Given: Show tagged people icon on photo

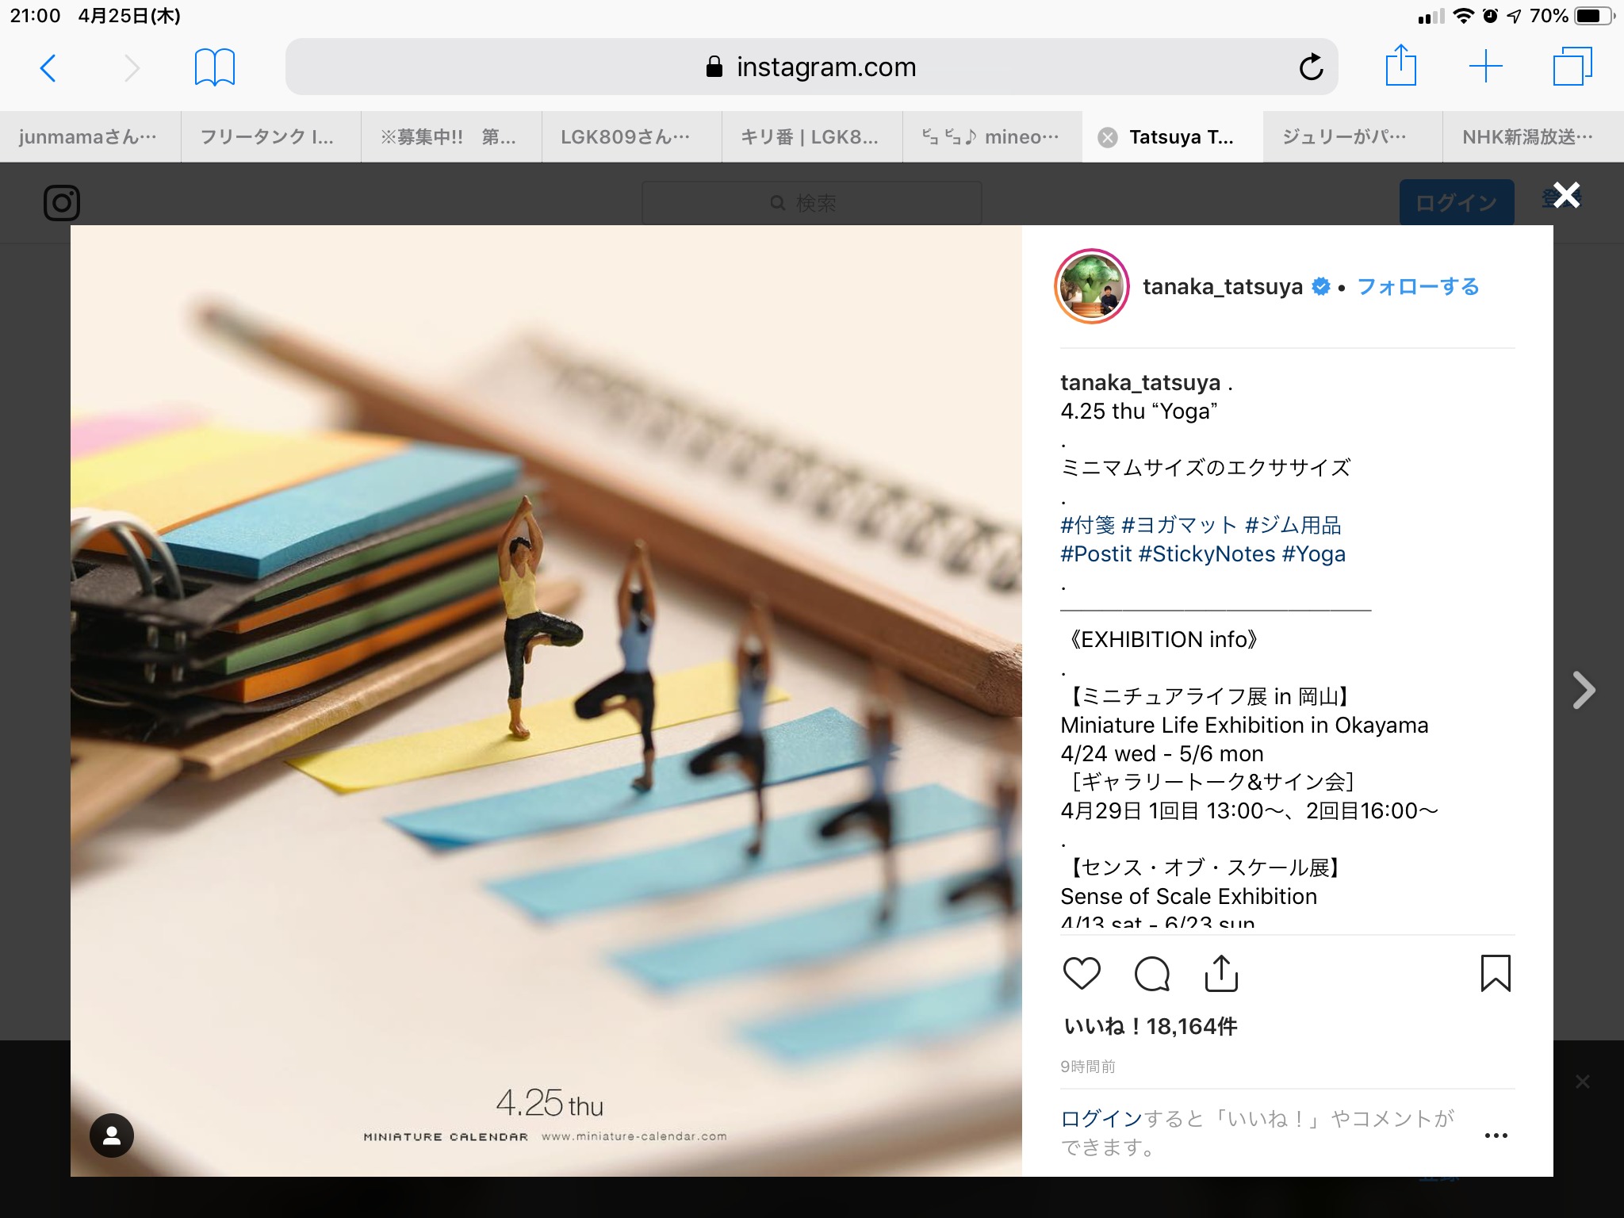Looking at the screenshot, I should (112, 1136).
